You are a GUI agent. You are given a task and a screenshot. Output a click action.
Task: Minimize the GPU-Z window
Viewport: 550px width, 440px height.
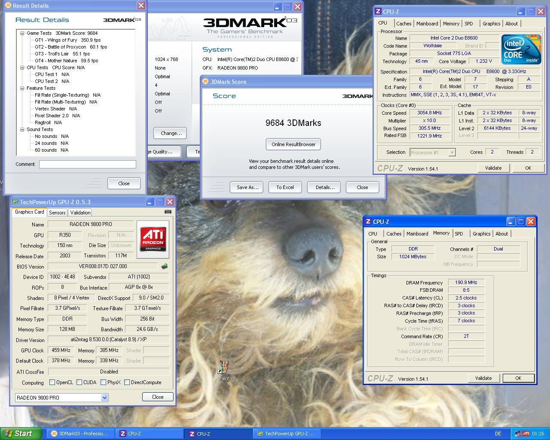[x=150, y=202]
